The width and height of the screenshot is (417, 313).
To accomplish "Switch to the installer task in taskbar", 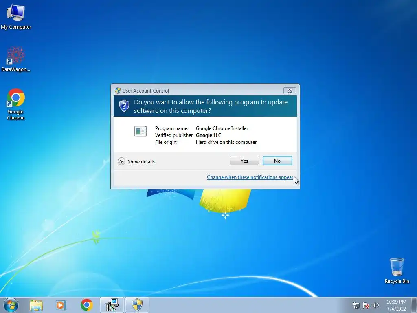I will coord(112,305).
